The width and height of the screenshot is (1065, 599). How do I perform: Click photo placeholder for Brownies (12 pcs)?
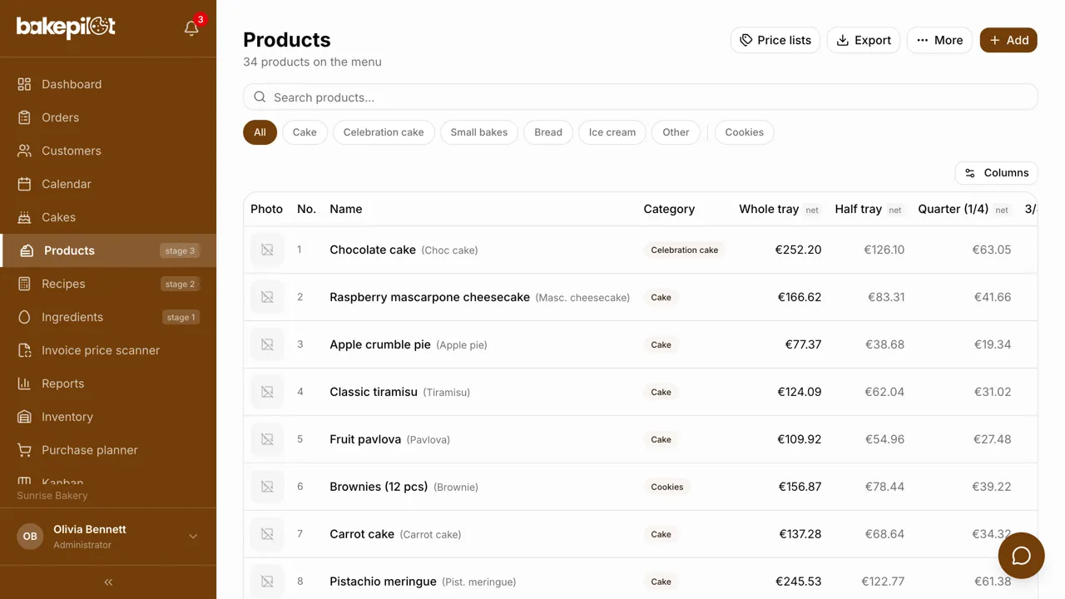pyautogui.click(x=267, y=487)
